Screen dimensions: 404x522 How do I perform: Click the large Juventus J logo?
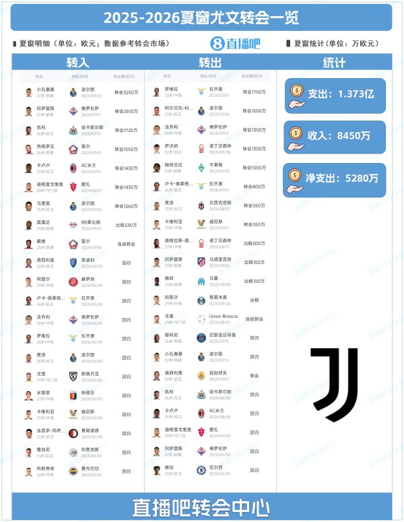point(334,385)
